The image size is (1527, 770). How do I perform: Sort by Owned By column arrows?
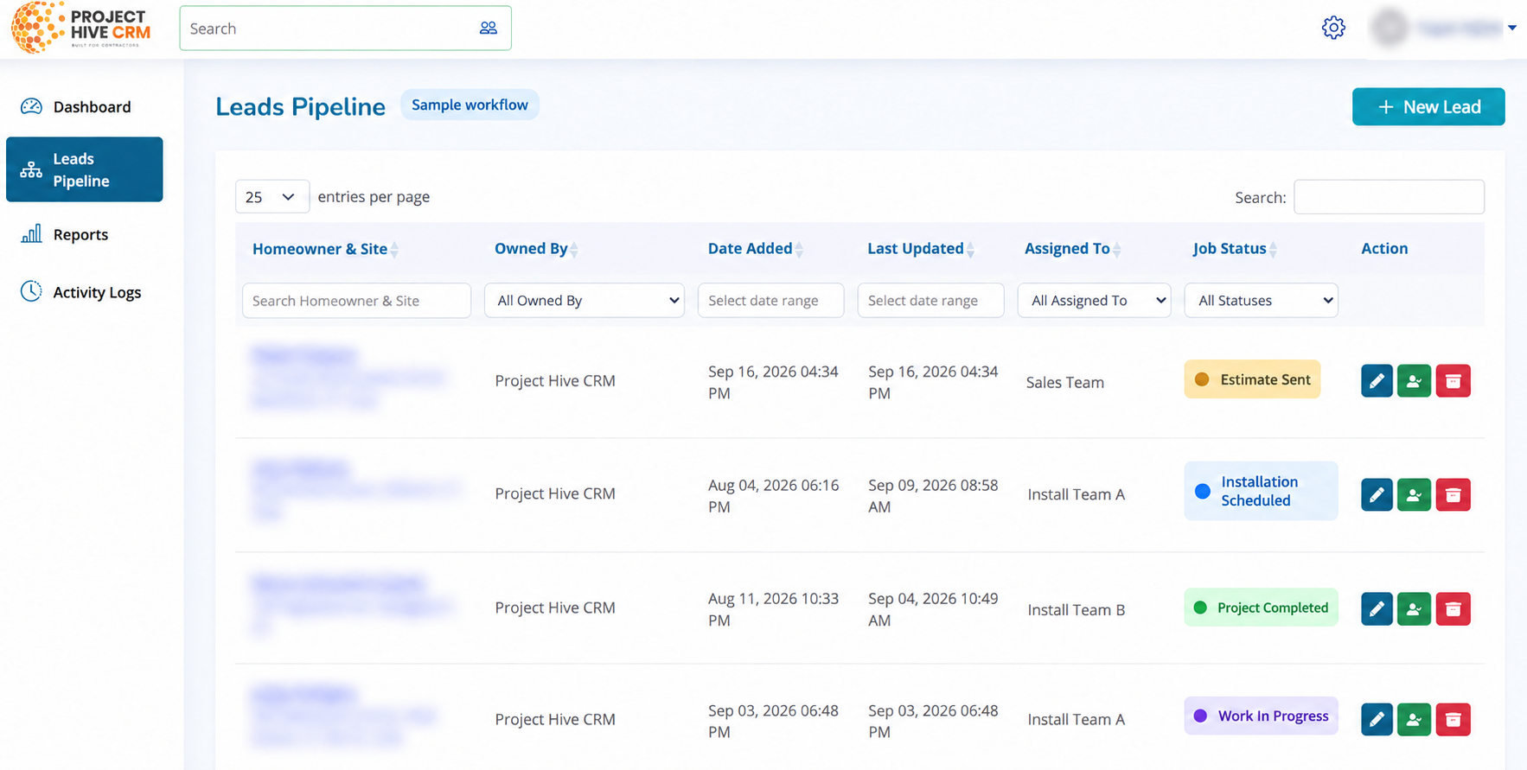[x=574, y=250]
